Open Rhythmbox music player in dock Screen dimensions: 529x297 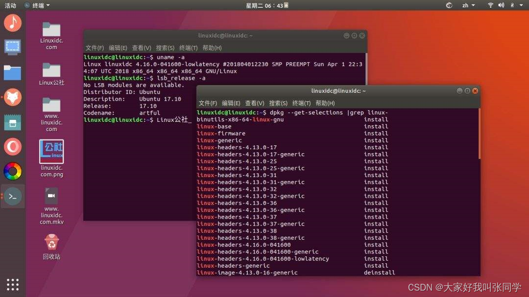tap(12, 23)
